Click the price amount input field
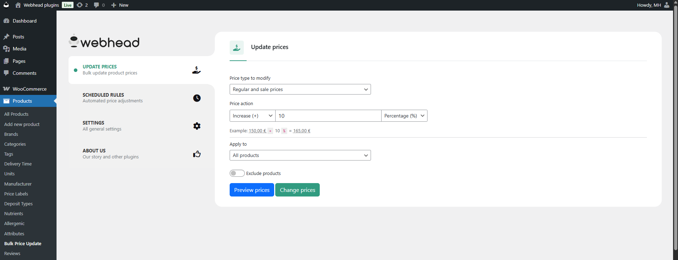The width and height of the screenshot is (678, 260). (x=328, y=116)
